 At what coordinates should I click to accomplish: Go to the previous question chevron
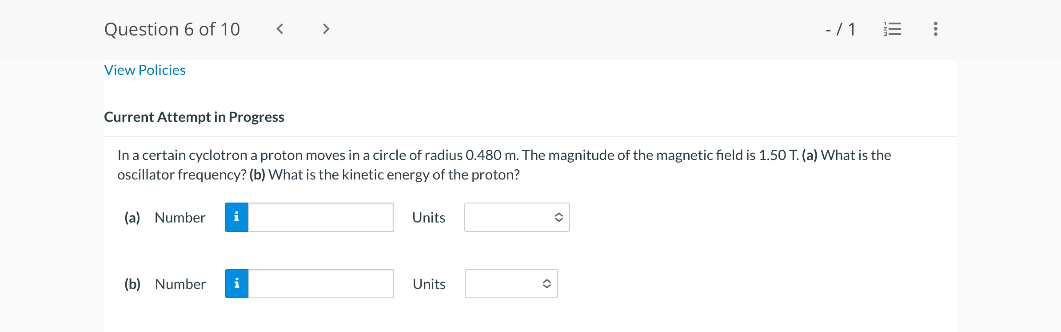279,29
